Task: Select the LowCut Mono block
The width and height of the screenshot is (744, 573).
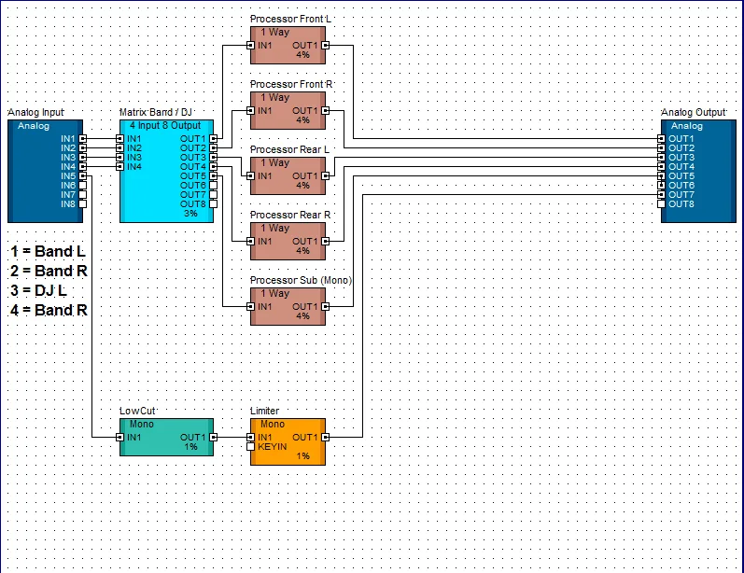Action: (x=166, y=438)
